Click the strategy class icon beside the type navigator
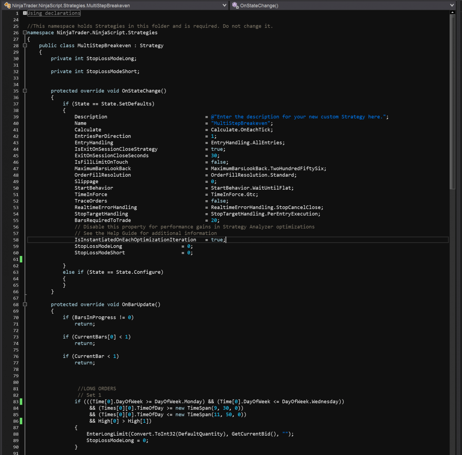The image size is (462, 455). click(x=8, y=5)
